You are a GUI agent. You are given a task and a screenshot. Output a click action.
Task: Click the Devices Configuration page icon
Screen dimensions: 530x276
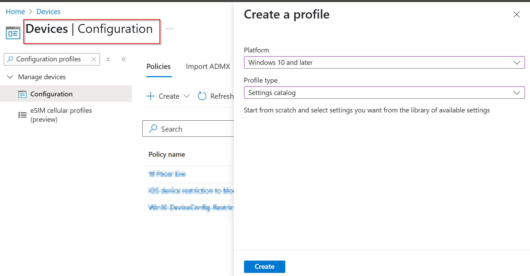coord(13,33)
